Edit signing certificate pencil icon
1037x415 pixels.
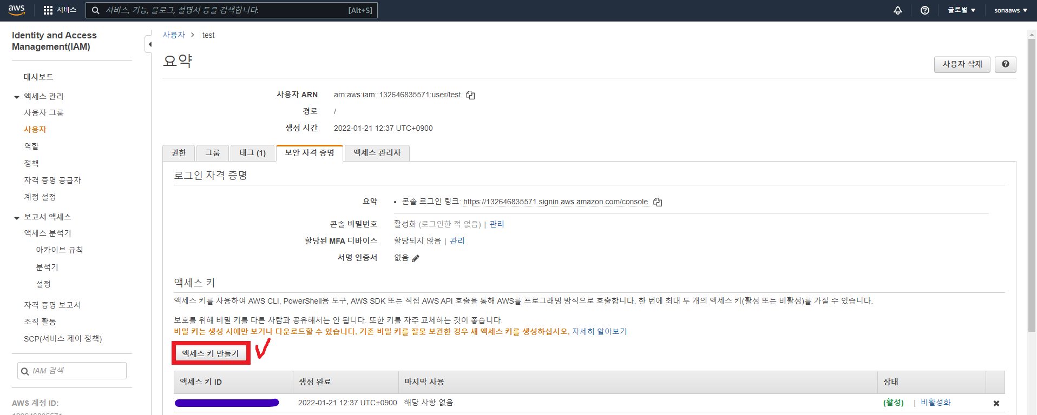pos(416,258)
